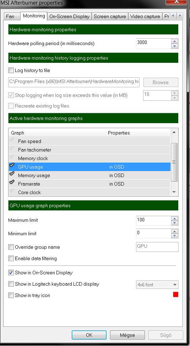
Task: Open the On-Screen Display tab
Action: point(69,17)
